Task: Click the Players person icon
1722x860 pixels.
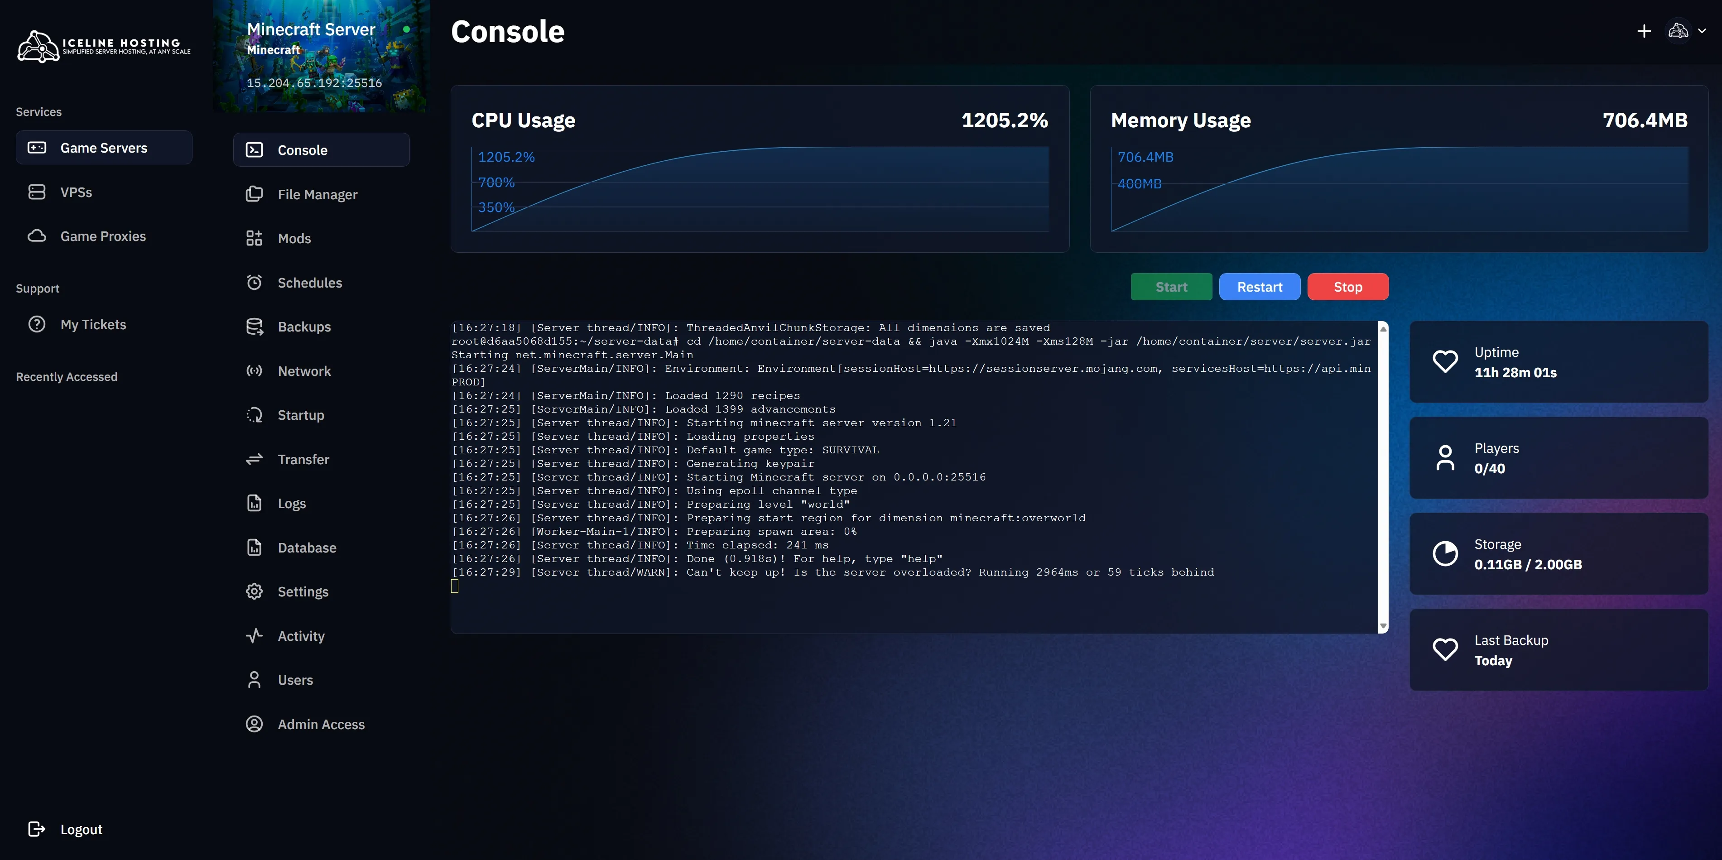Action: tap(1445, 458)
